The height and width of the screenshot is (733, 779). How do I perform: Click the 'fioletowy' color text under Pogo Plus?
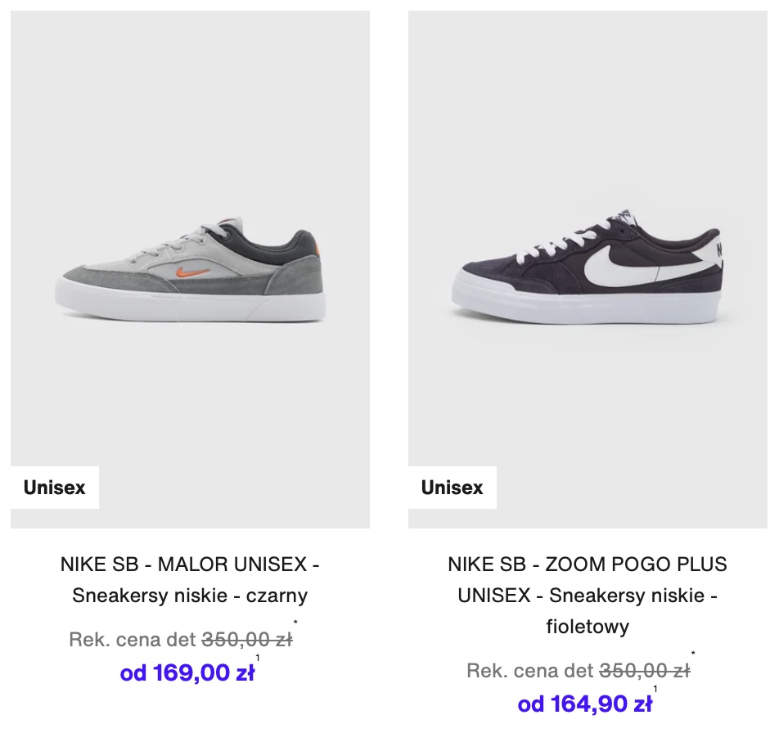(588, 626)
